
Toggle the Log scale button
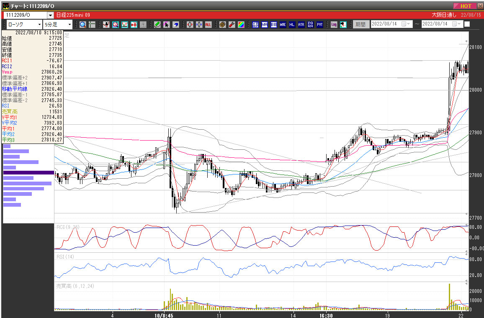coord(334,25)
